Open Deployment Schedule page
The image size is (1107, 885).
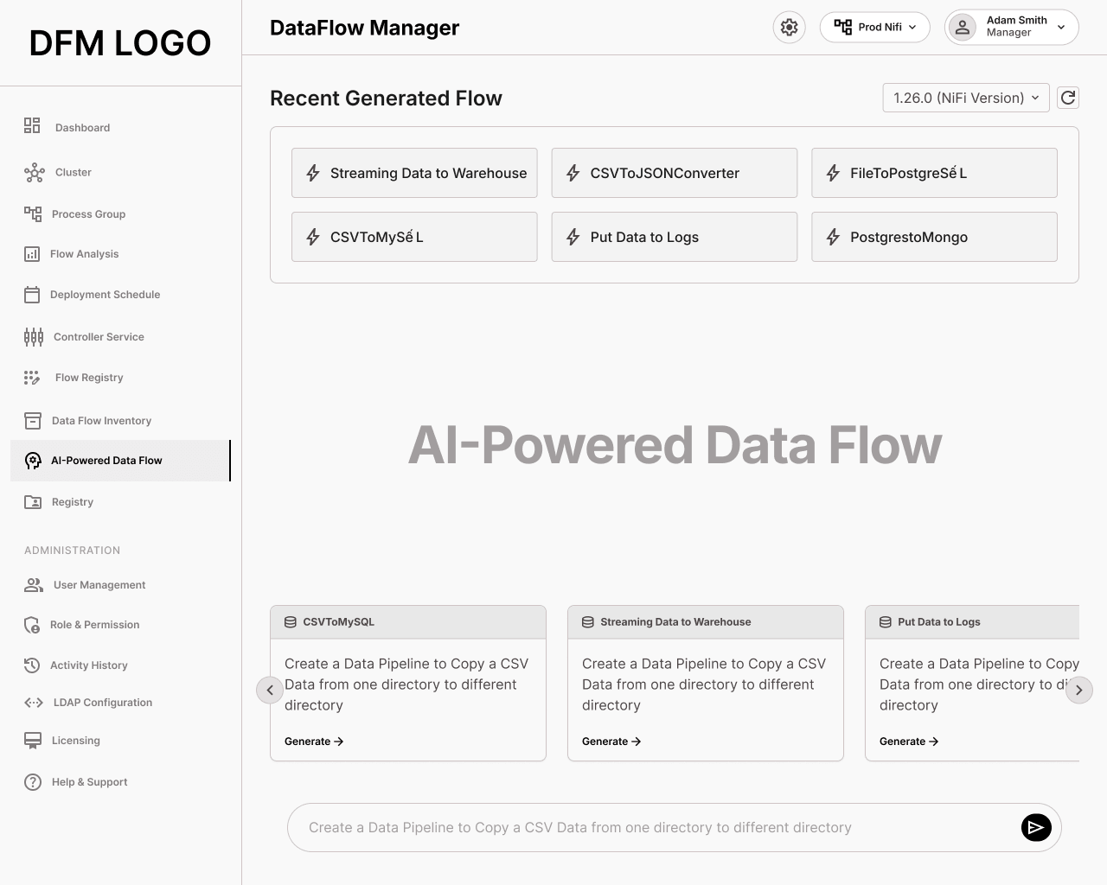click(105, 295)
